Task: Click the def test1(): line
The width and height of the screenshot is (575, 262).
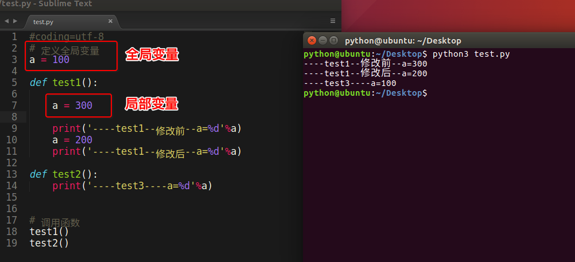Action: (x=64, y=83)
